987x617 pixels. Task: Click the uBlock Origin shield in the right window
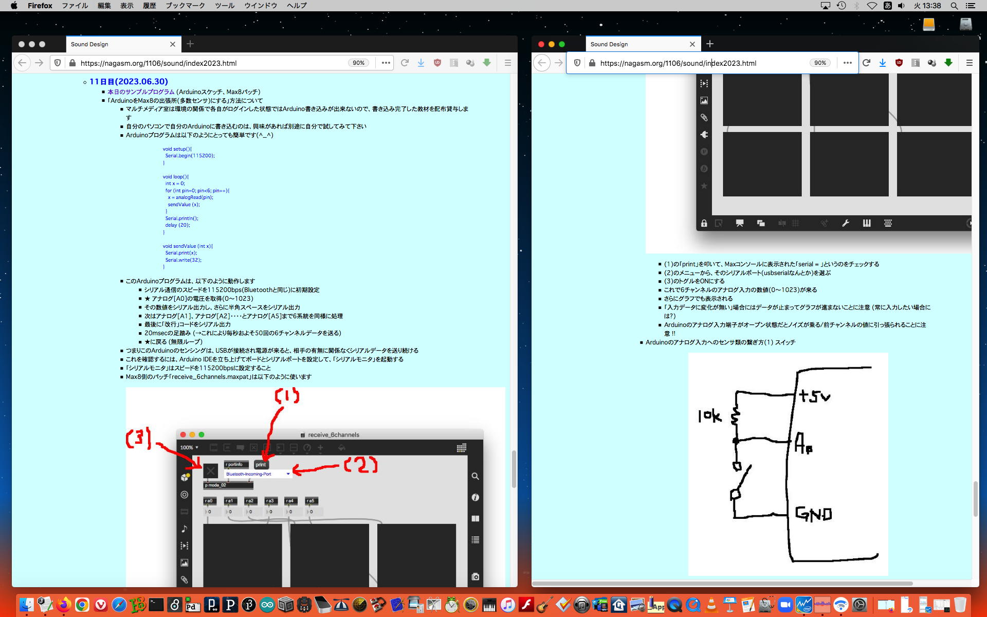[899, 63]
